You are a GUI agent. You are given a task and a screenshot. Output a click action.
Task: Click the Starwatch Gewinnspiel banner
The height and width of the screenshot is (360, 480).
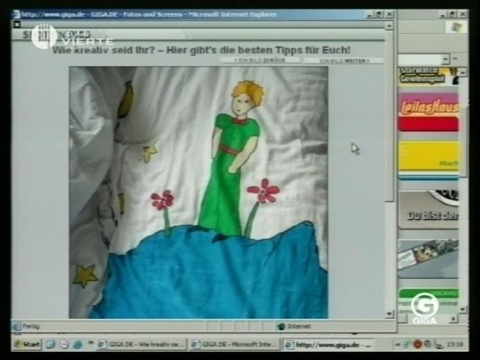pos(428,76)
